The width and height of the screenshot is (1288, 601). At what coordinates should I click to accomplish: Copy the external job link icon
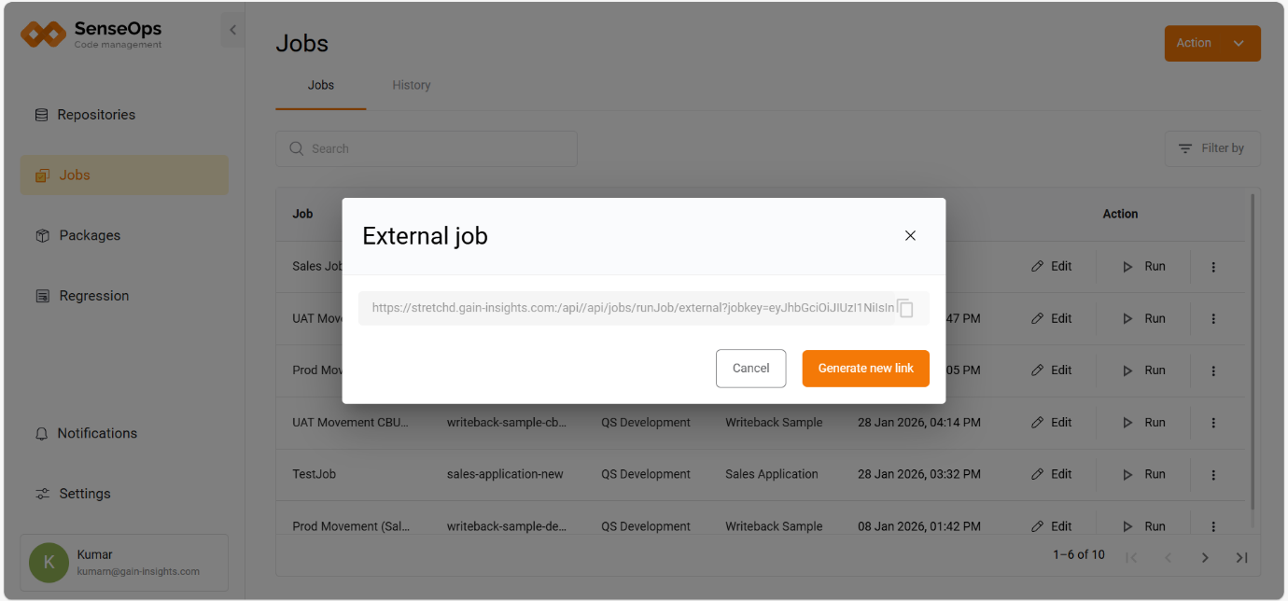pyautogui.click(x=904, y=309)
